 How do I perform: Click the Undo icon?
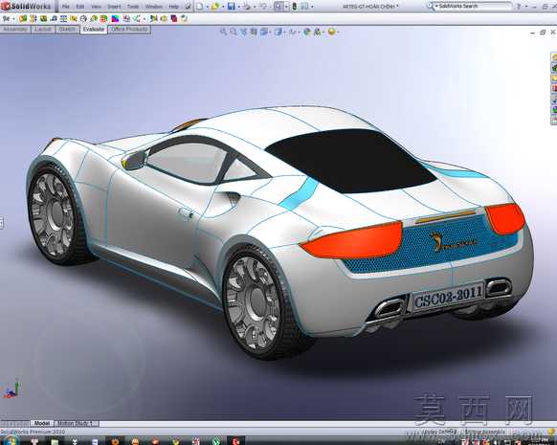[263, 6]
